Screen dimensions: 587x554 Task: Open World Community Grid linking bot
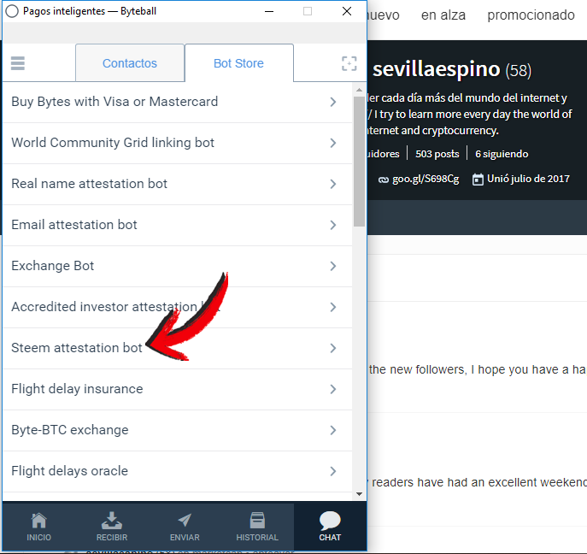tap(178, 143)
